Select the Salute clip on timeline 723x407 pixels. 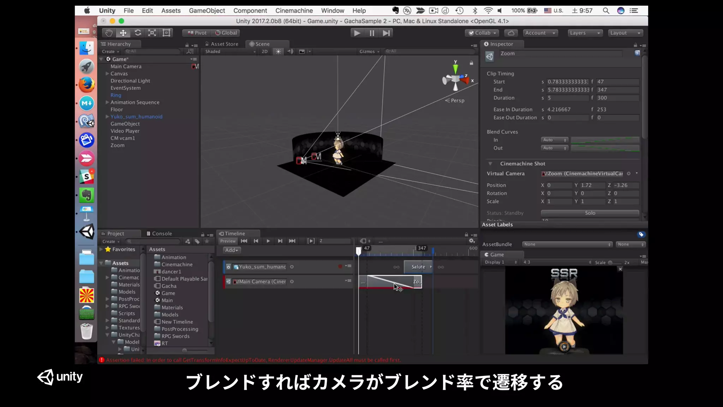click(418, 267)
